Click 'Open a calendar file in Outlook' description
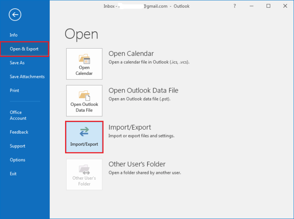The width and height of the screenshot is (294, 219). pos(149,62)
